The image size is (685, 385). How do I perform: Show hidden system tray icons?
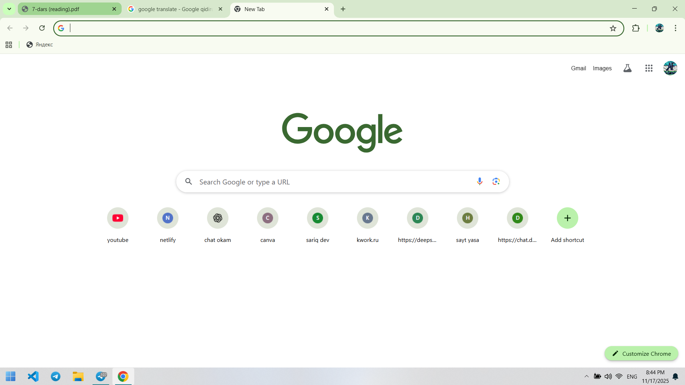pos(586,376)
